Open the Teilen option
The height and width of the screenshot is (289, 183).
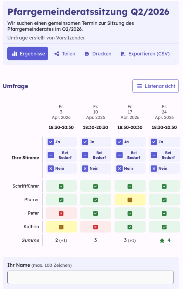tap(65, 54)
